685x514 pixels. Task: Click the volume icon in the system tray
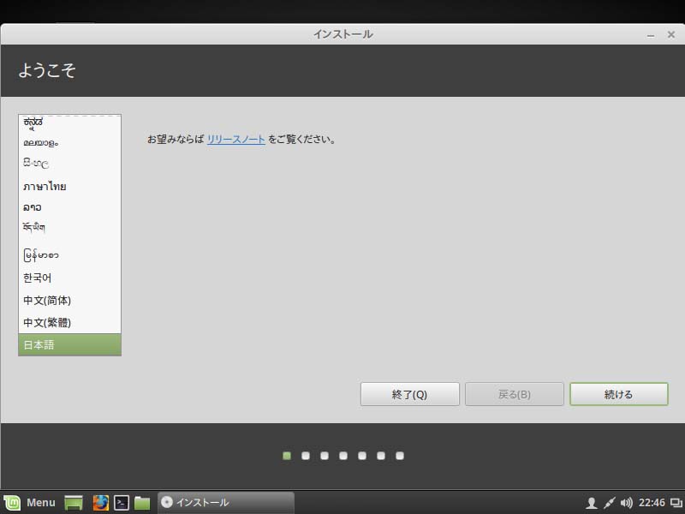[x=627, y=503]
